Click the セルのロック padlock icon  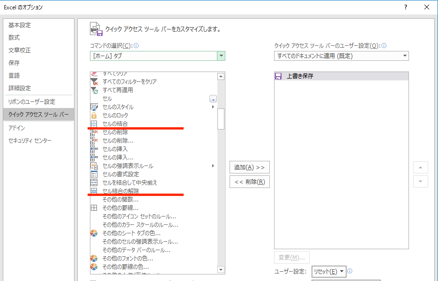[94, 115]
